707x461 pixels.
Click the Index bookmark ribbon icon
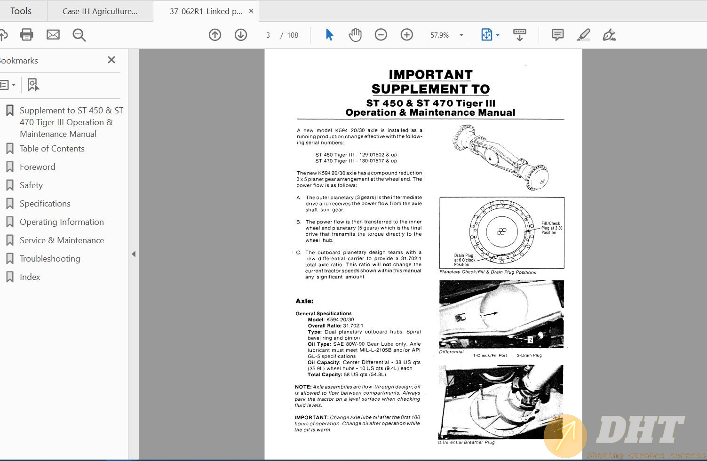tap(9, 277)
